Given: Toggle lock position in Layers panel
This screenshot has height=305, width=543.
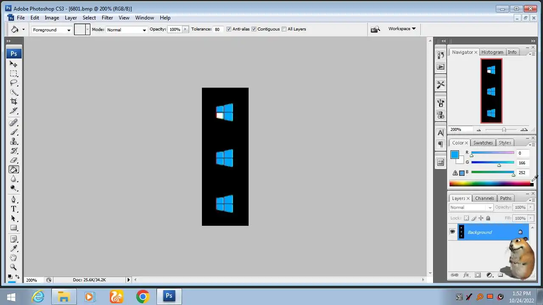Looking at the screenshot, I should tap(481, 218).
